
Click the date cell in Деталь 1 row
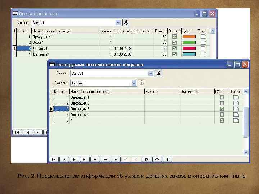(123, 48)
